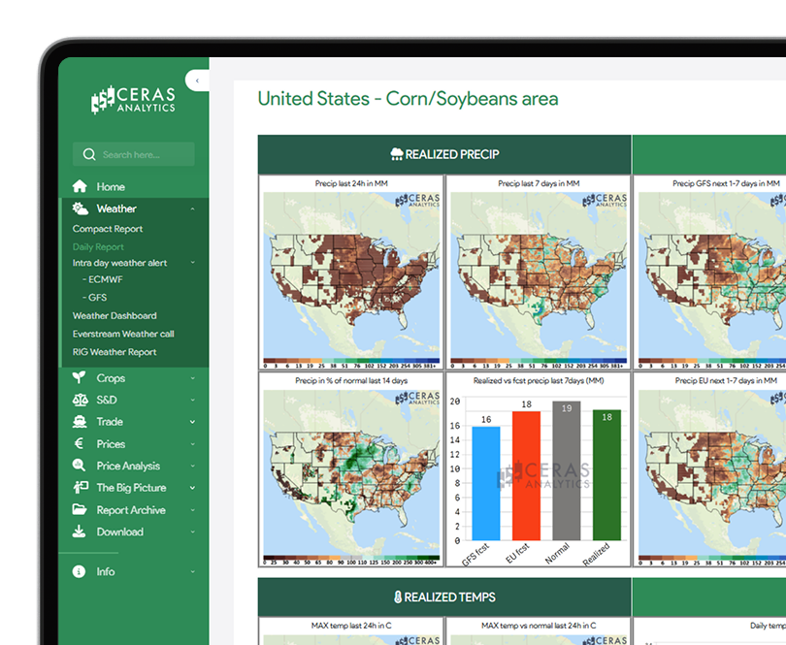Open the ECMWF sub-item
The height and width of the screenshot is (645, 786).
(102, 279)
